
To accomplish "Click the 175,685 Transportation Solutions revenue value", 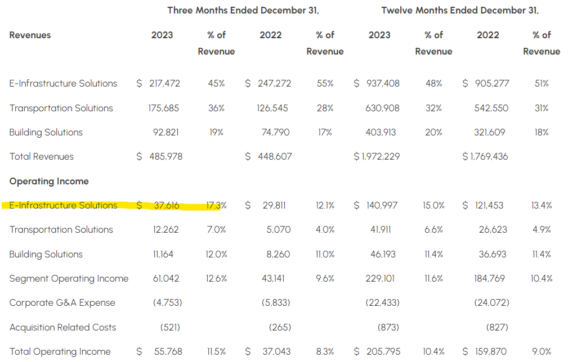I will (164, 108).
